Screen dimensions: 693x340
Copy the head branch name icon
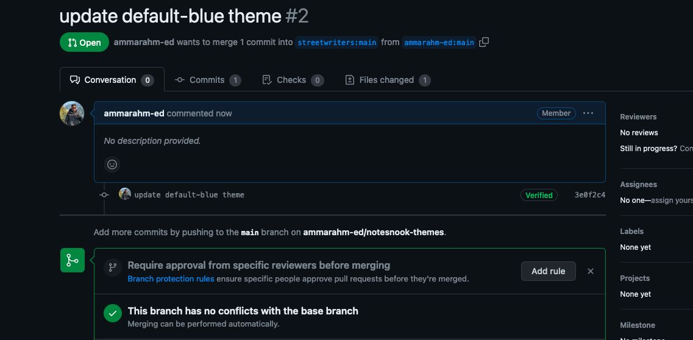(x=484, y=42)
